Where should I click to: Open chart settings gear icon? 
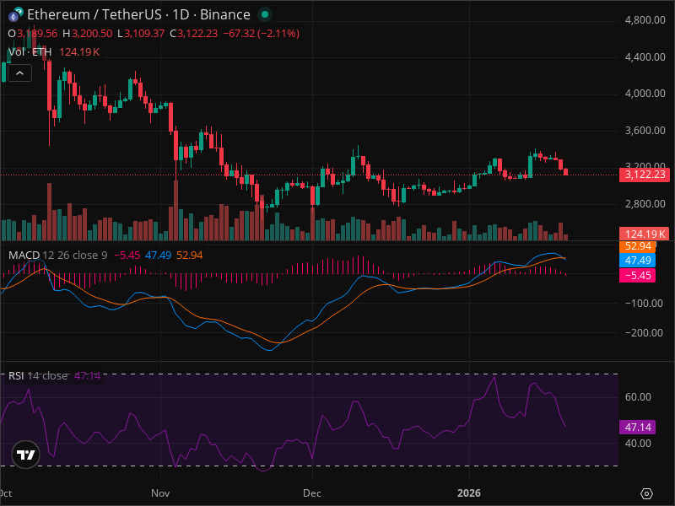(x=646, y=493)
